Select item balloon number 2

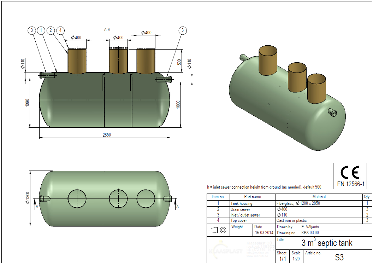51,31
